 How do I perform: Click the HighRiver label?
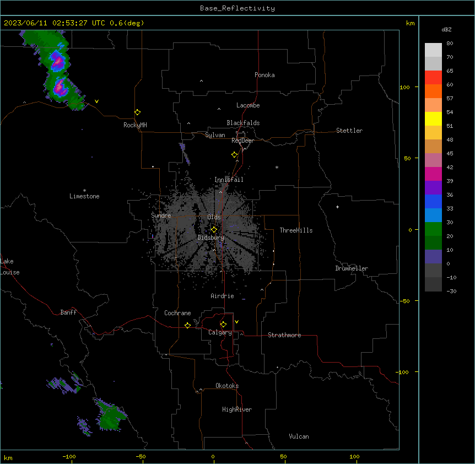click(x=237, y=409)
